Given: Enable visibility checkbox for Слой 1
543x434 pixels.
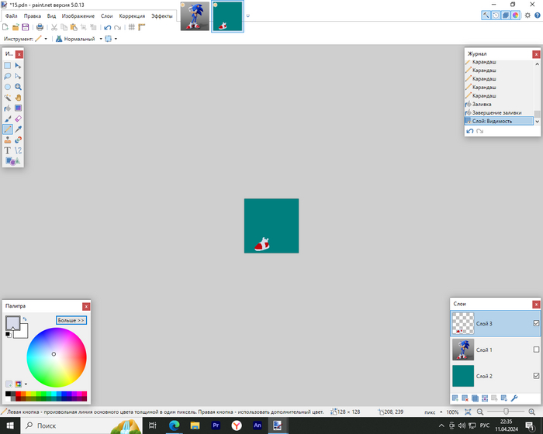Looking at the screenshot, I should coord(536,350).
